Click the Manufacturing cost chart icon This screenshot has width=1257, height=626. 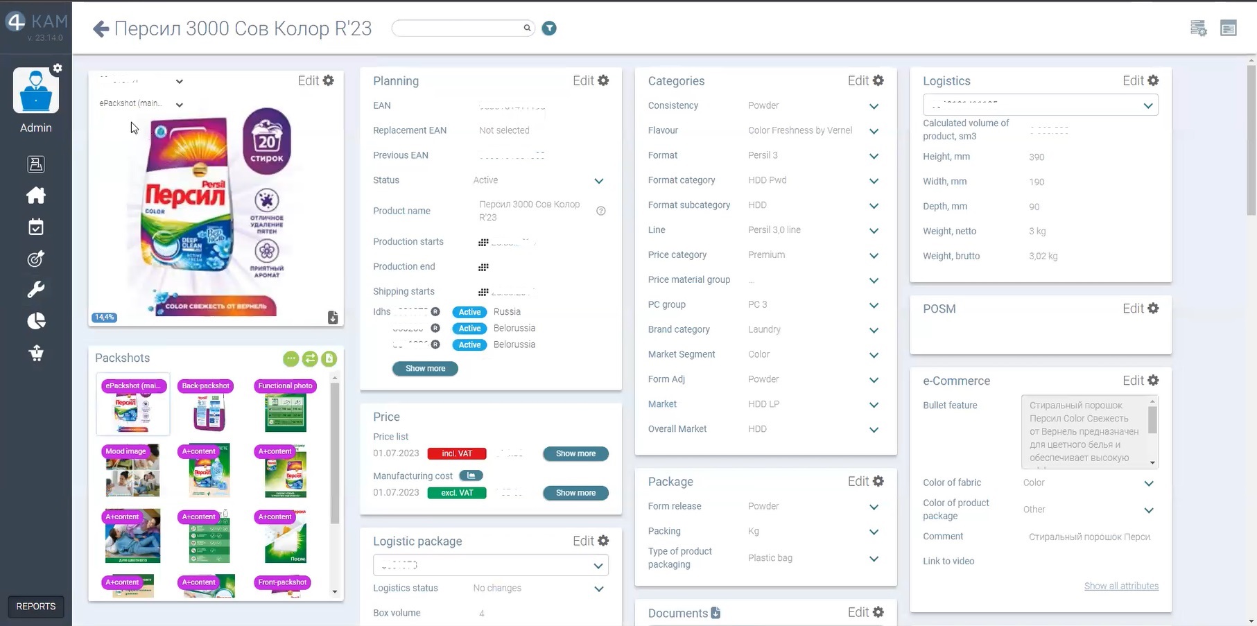pos(471,476)
